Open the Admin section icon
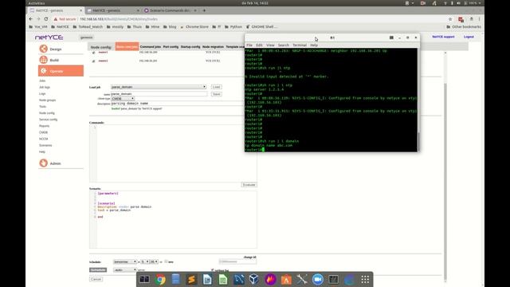This screenshot has height=287, width=510. (44, 163)
